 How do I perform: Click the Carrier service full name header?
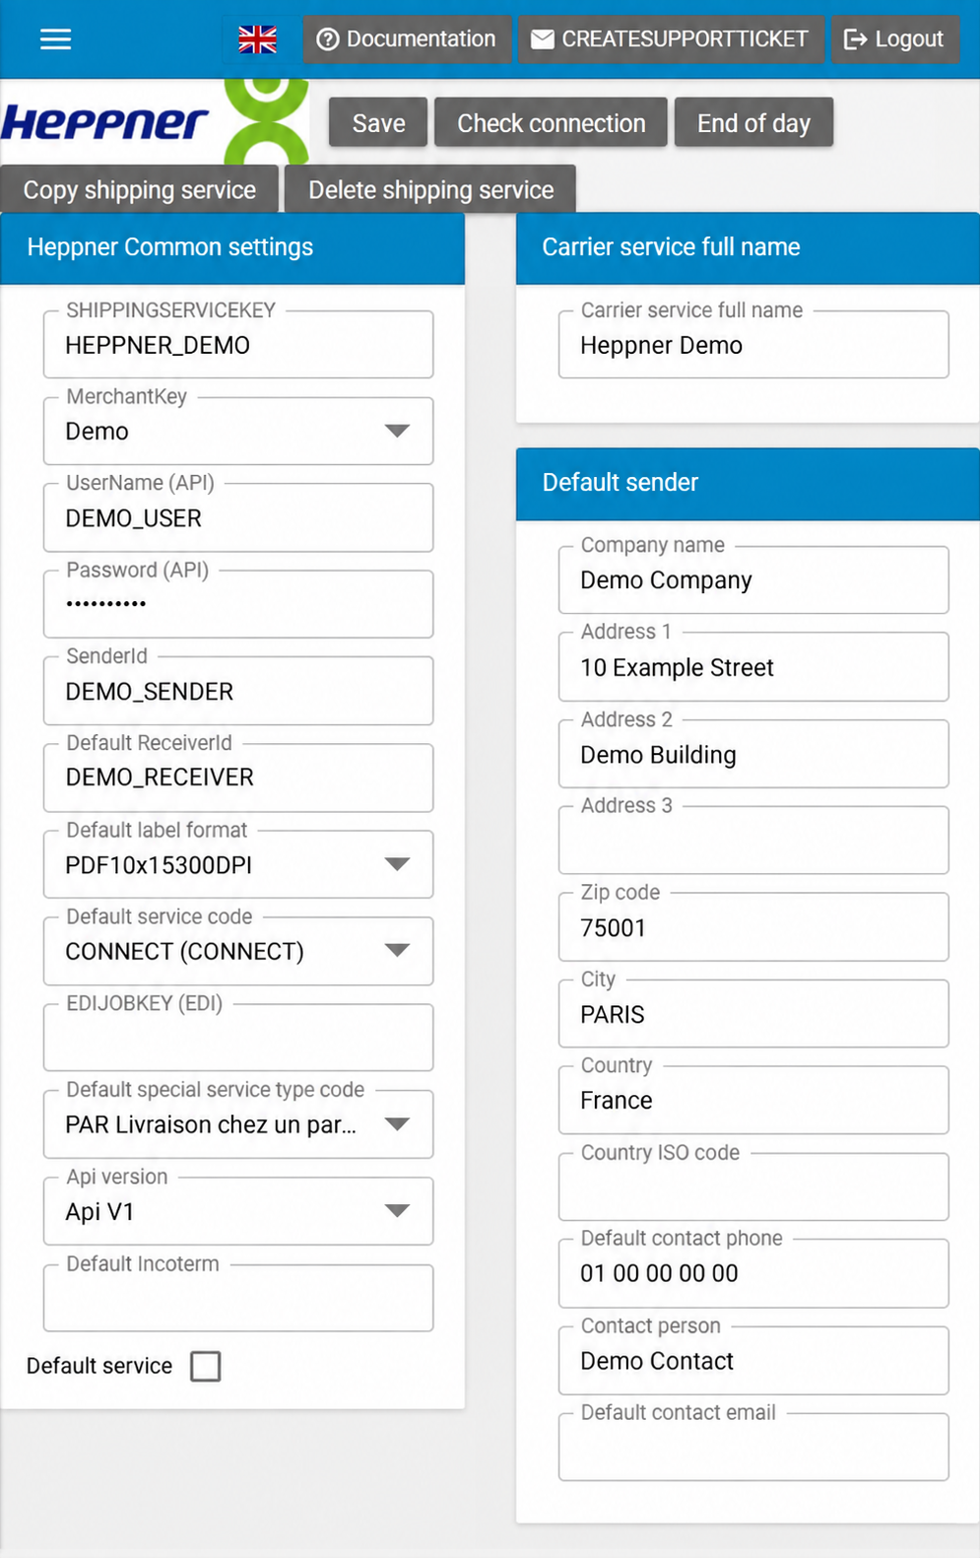pyautogui.click(x=748, y=247)
